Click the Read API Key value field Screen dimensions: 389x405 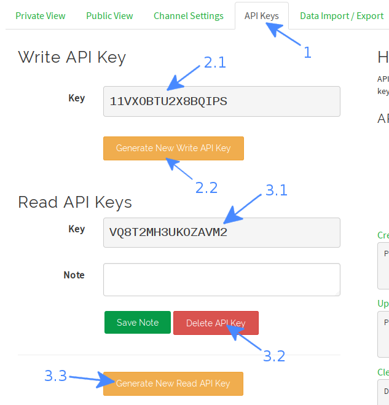(x=222, y=232)
